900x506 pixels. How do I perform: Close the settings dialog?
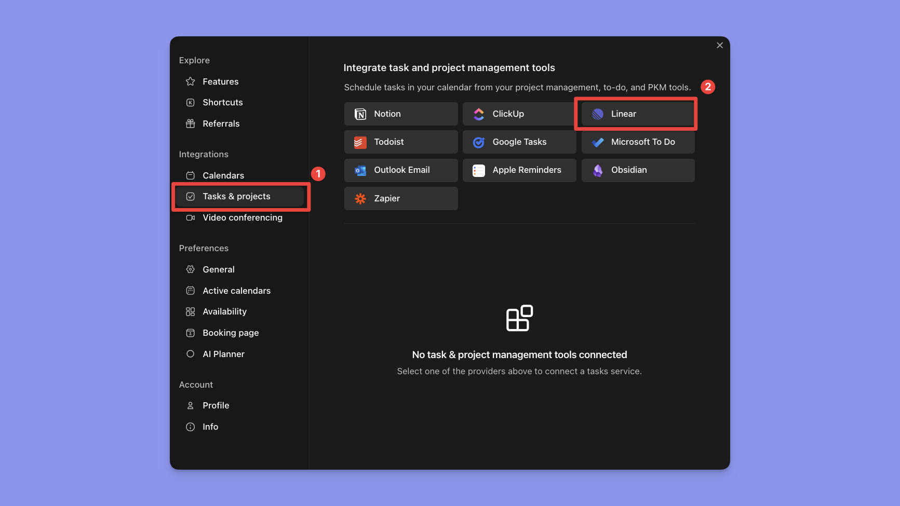(x=720, y=46)
